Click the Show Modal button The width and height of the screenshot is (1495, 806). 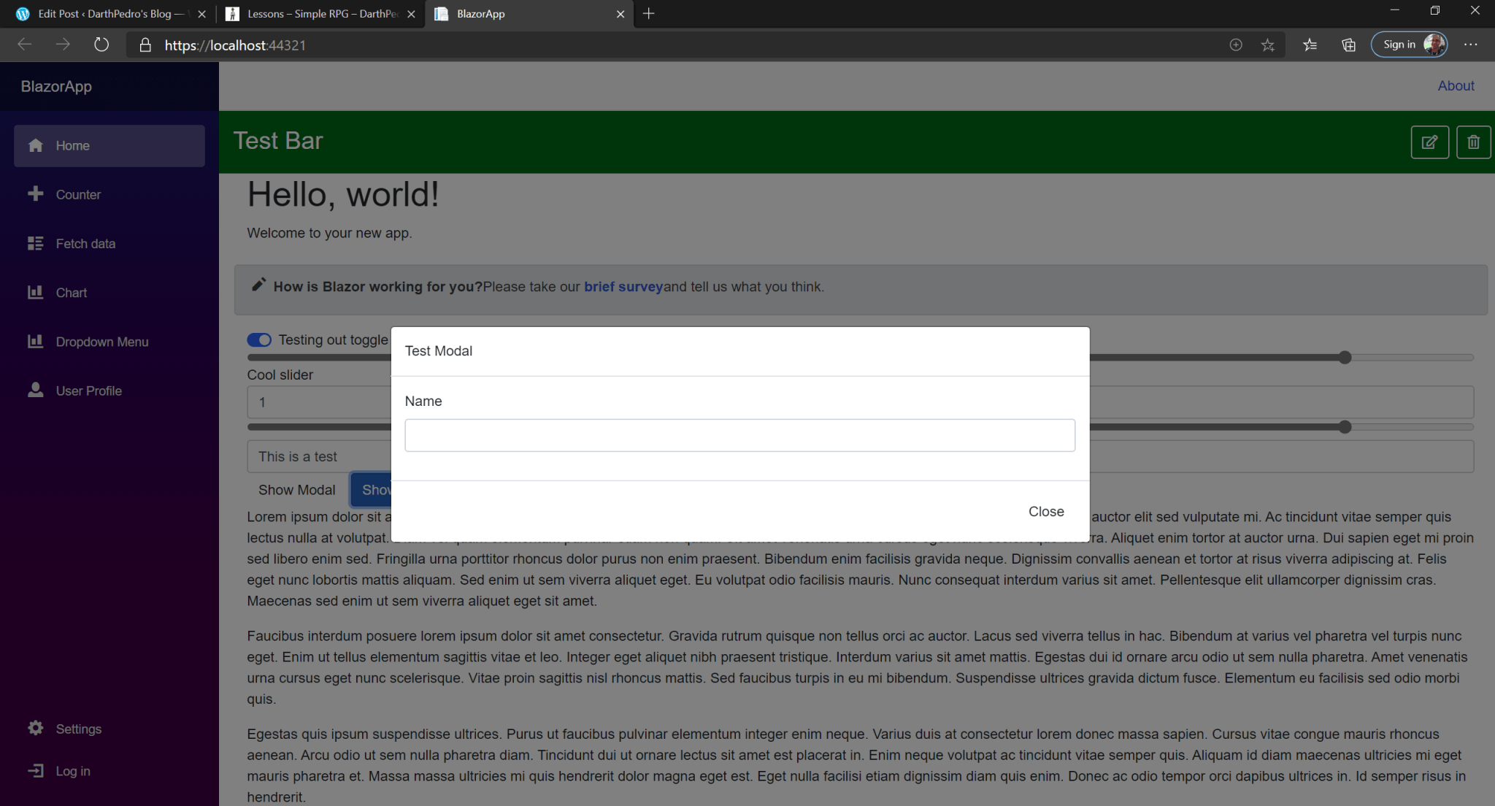[296, 489]
